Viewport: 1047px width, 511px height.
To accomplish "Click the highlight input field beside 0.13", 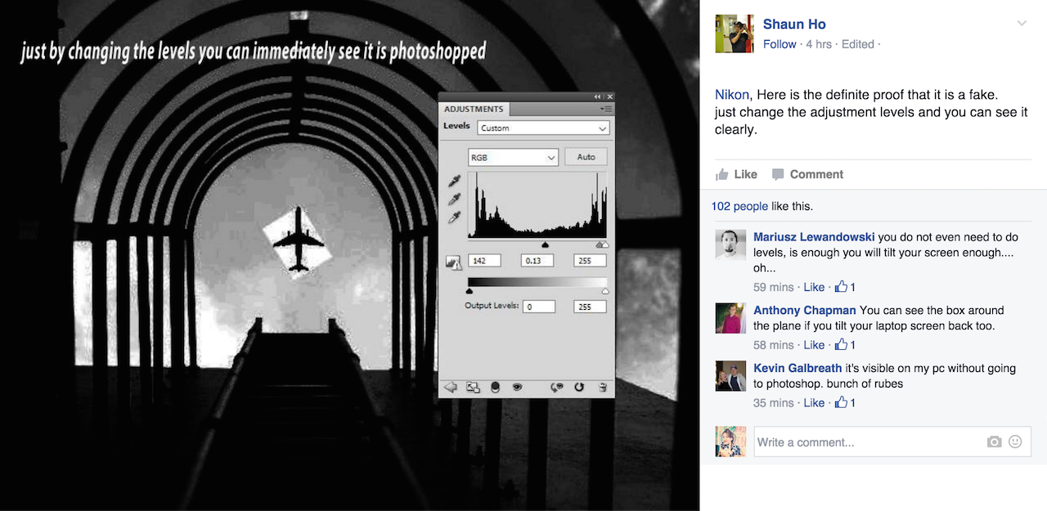I will [591, 261].
